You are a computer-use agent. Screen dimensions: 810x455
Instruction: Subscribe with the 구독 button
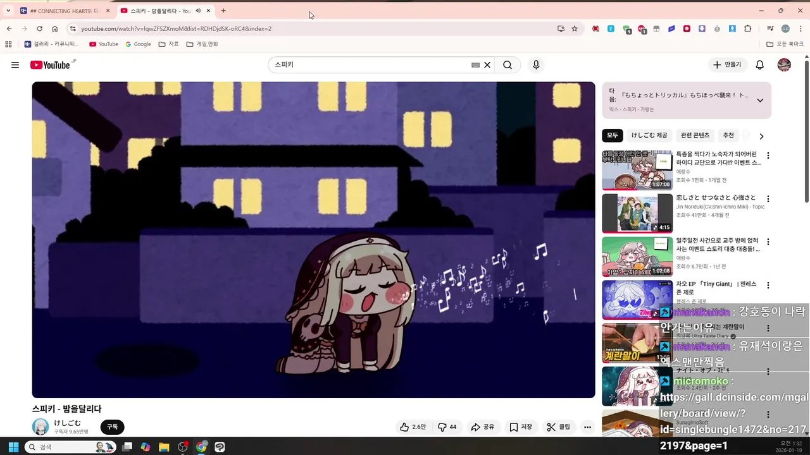(x=112, y=427)
